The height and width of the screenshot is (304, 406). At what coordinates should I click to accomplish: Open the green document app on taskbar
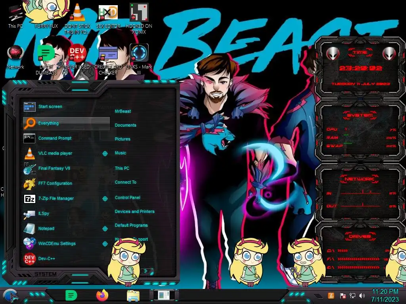(71, 296)
